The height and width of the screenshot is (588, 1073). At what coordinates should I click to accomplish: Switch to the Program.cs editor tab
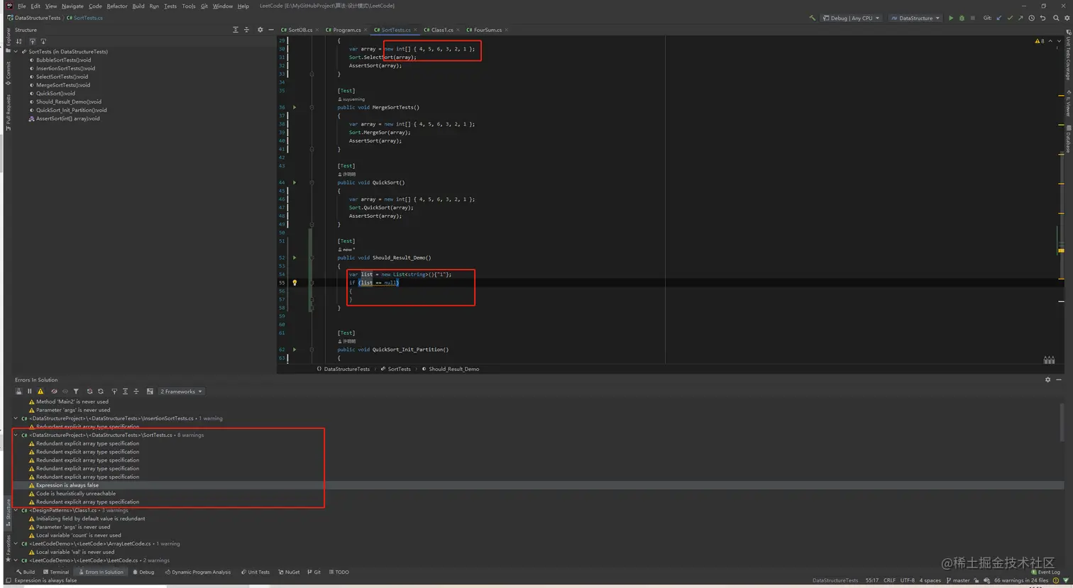pos(346,30)
